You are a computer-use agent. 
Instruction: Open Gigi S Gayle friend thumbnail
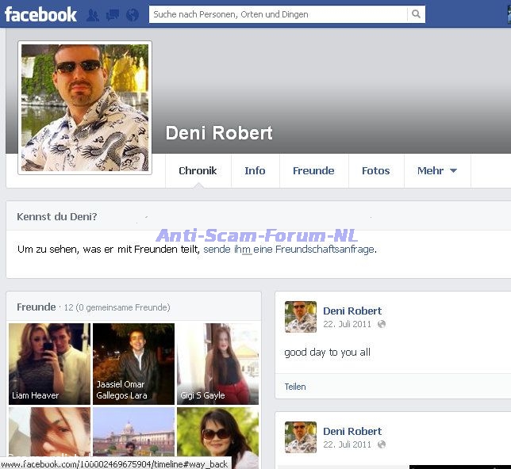click(x=217, y=364)
